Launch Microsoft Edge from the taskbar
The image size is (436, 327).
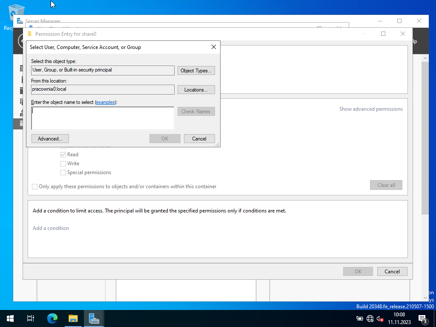pyautogui.click(x=52, y=318)
